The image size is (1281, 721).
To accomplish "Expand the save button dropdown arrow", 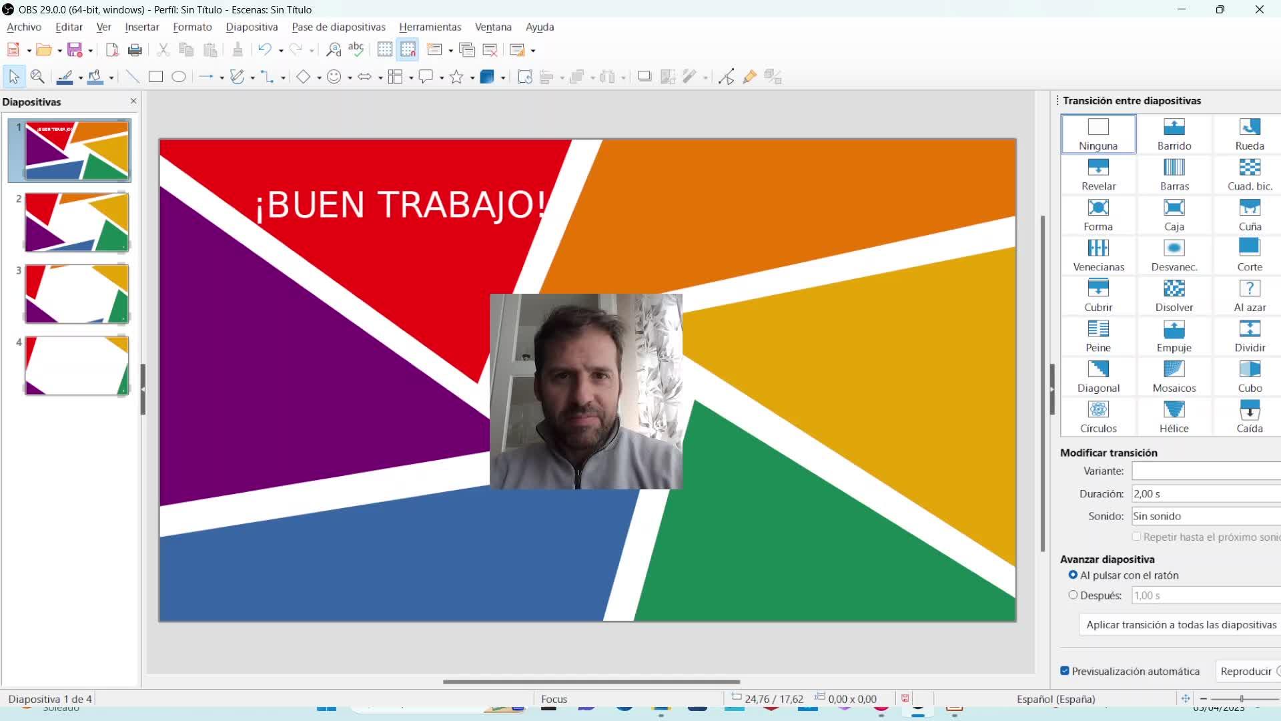I will (x=90, y=51).
